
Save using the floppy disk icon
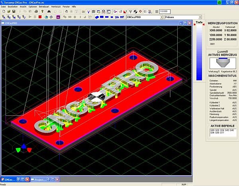tap(13, 12)
